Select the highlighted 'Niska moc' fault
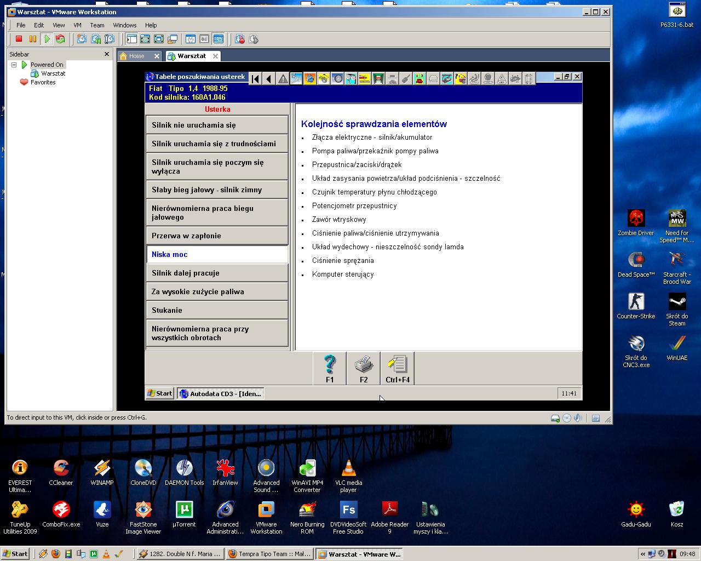 [x=217, y=254]
